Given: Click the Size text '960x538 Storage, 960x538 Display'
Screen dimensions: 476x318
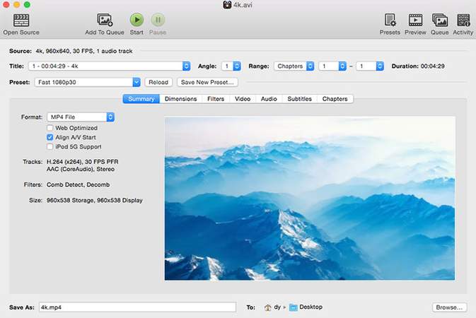Looking at the screenshot, I should point(94,200).
